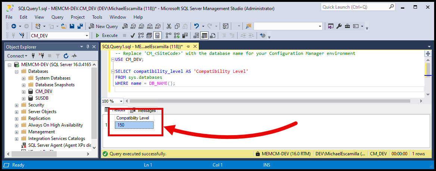Start an XMLA query from the toolbar
The height and width of the screenshot is (171, 436).
coord(150,26)
